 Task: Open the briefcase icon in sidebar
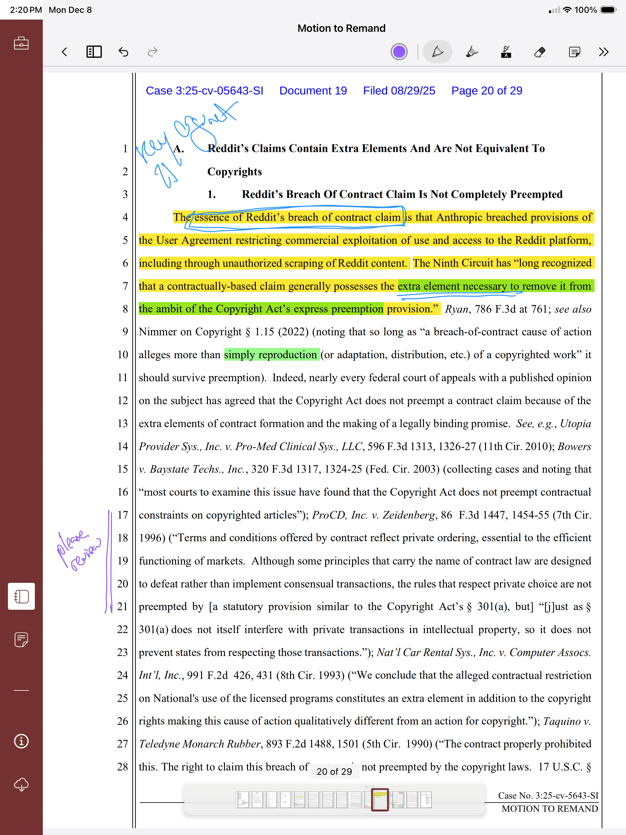[21, 43]
